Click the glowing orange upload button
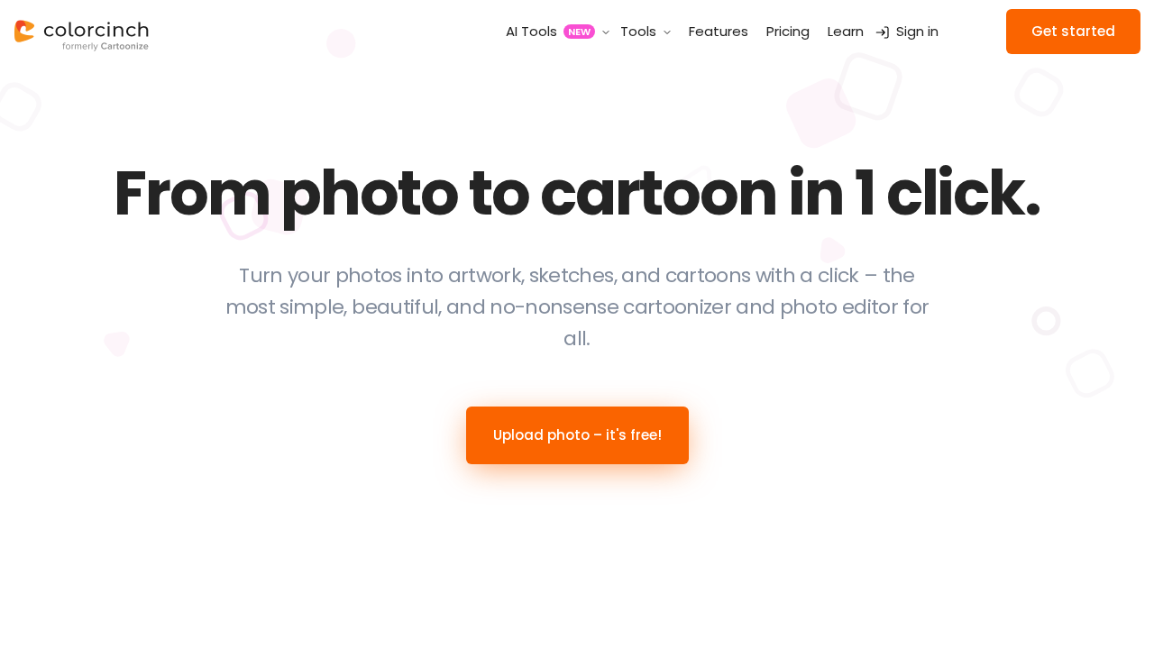The height and width of the screenshot is (649, 1154). [x=577, y=434]
